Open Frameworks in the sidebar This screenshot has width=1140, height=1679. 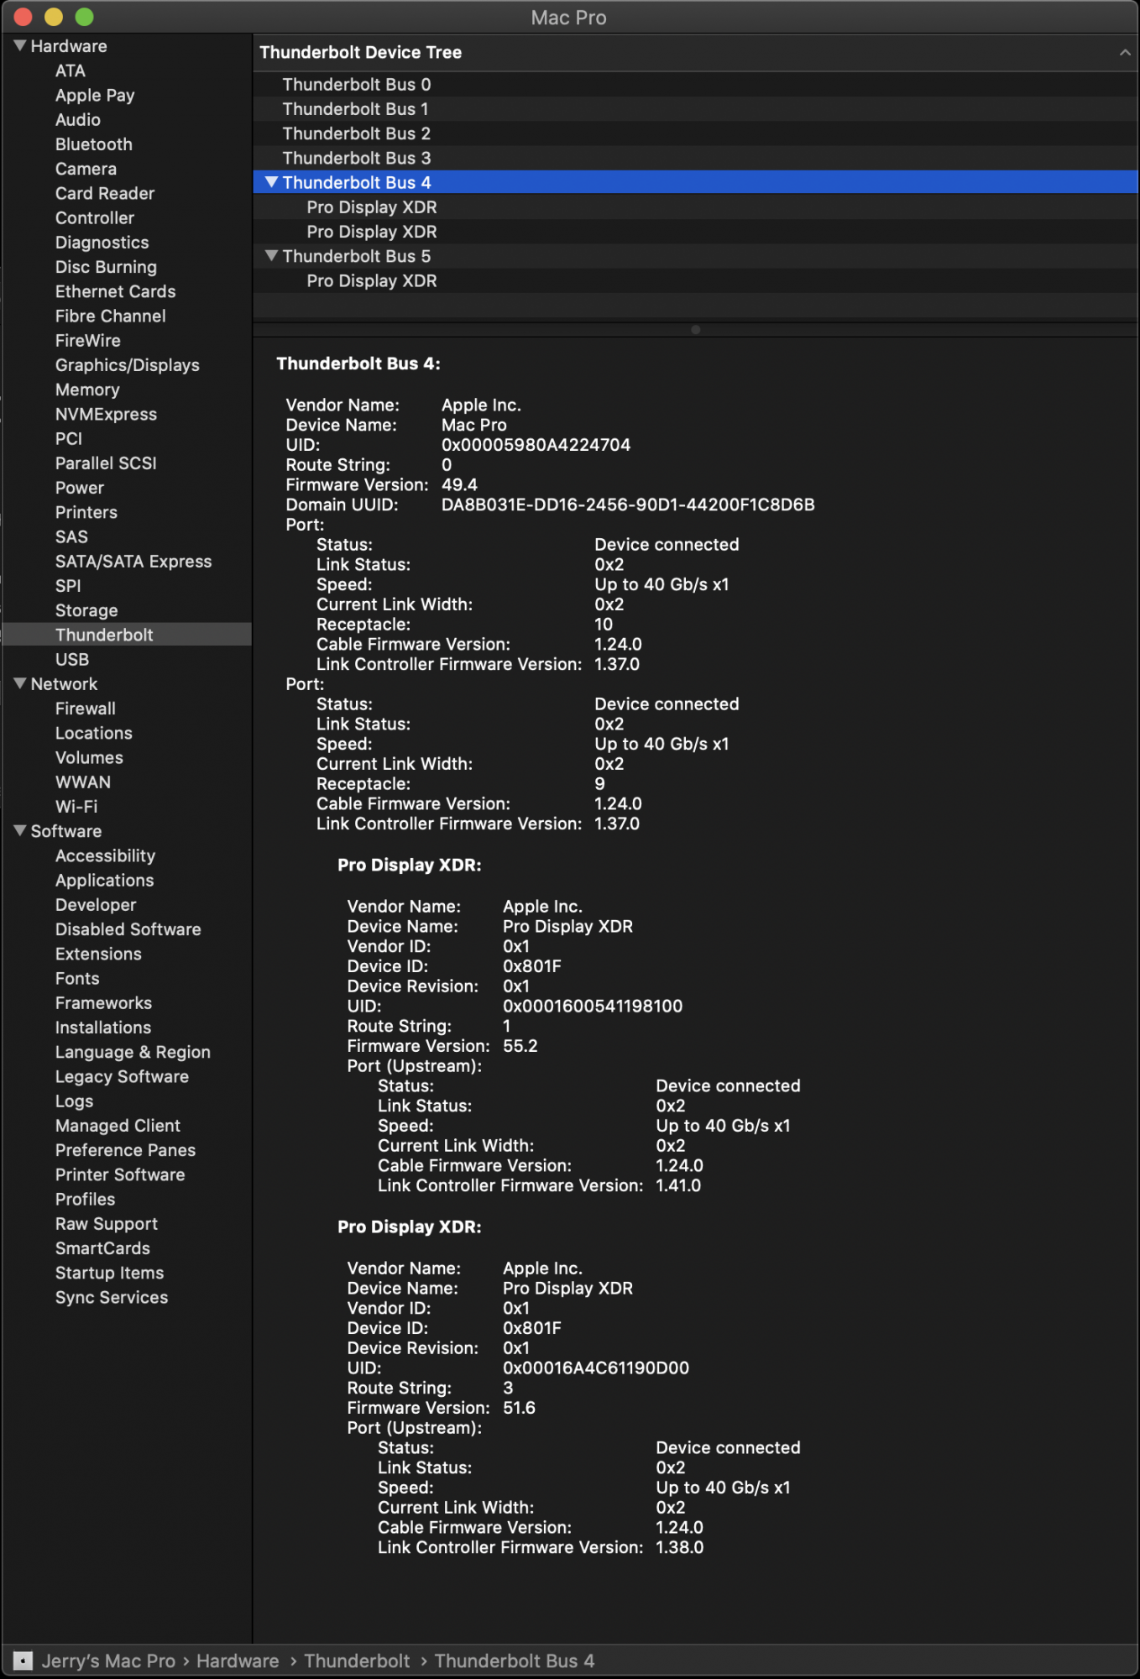(x=104, y=1002)
